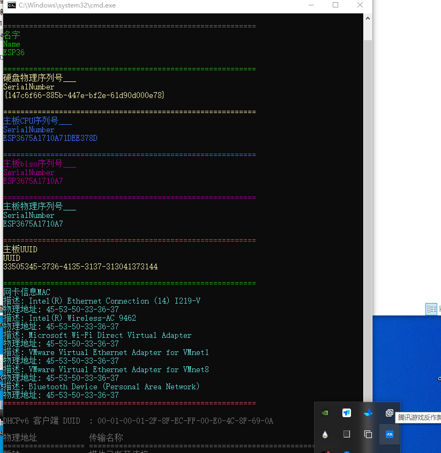Click the cmd.exe icon in the title bar
441x453 pixels.
(11, 5)
